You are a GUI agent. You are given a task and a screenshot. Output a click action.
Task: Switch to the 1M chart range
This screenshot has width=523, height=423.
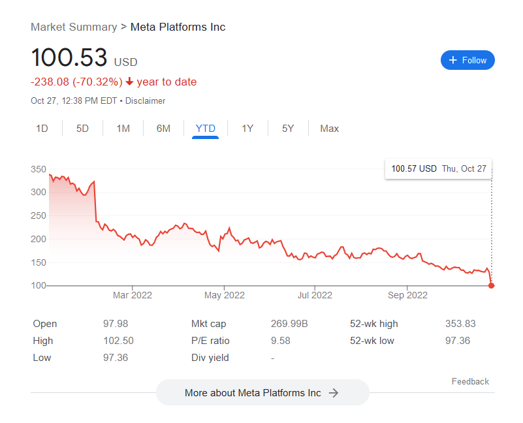click(x=123, y=129)
